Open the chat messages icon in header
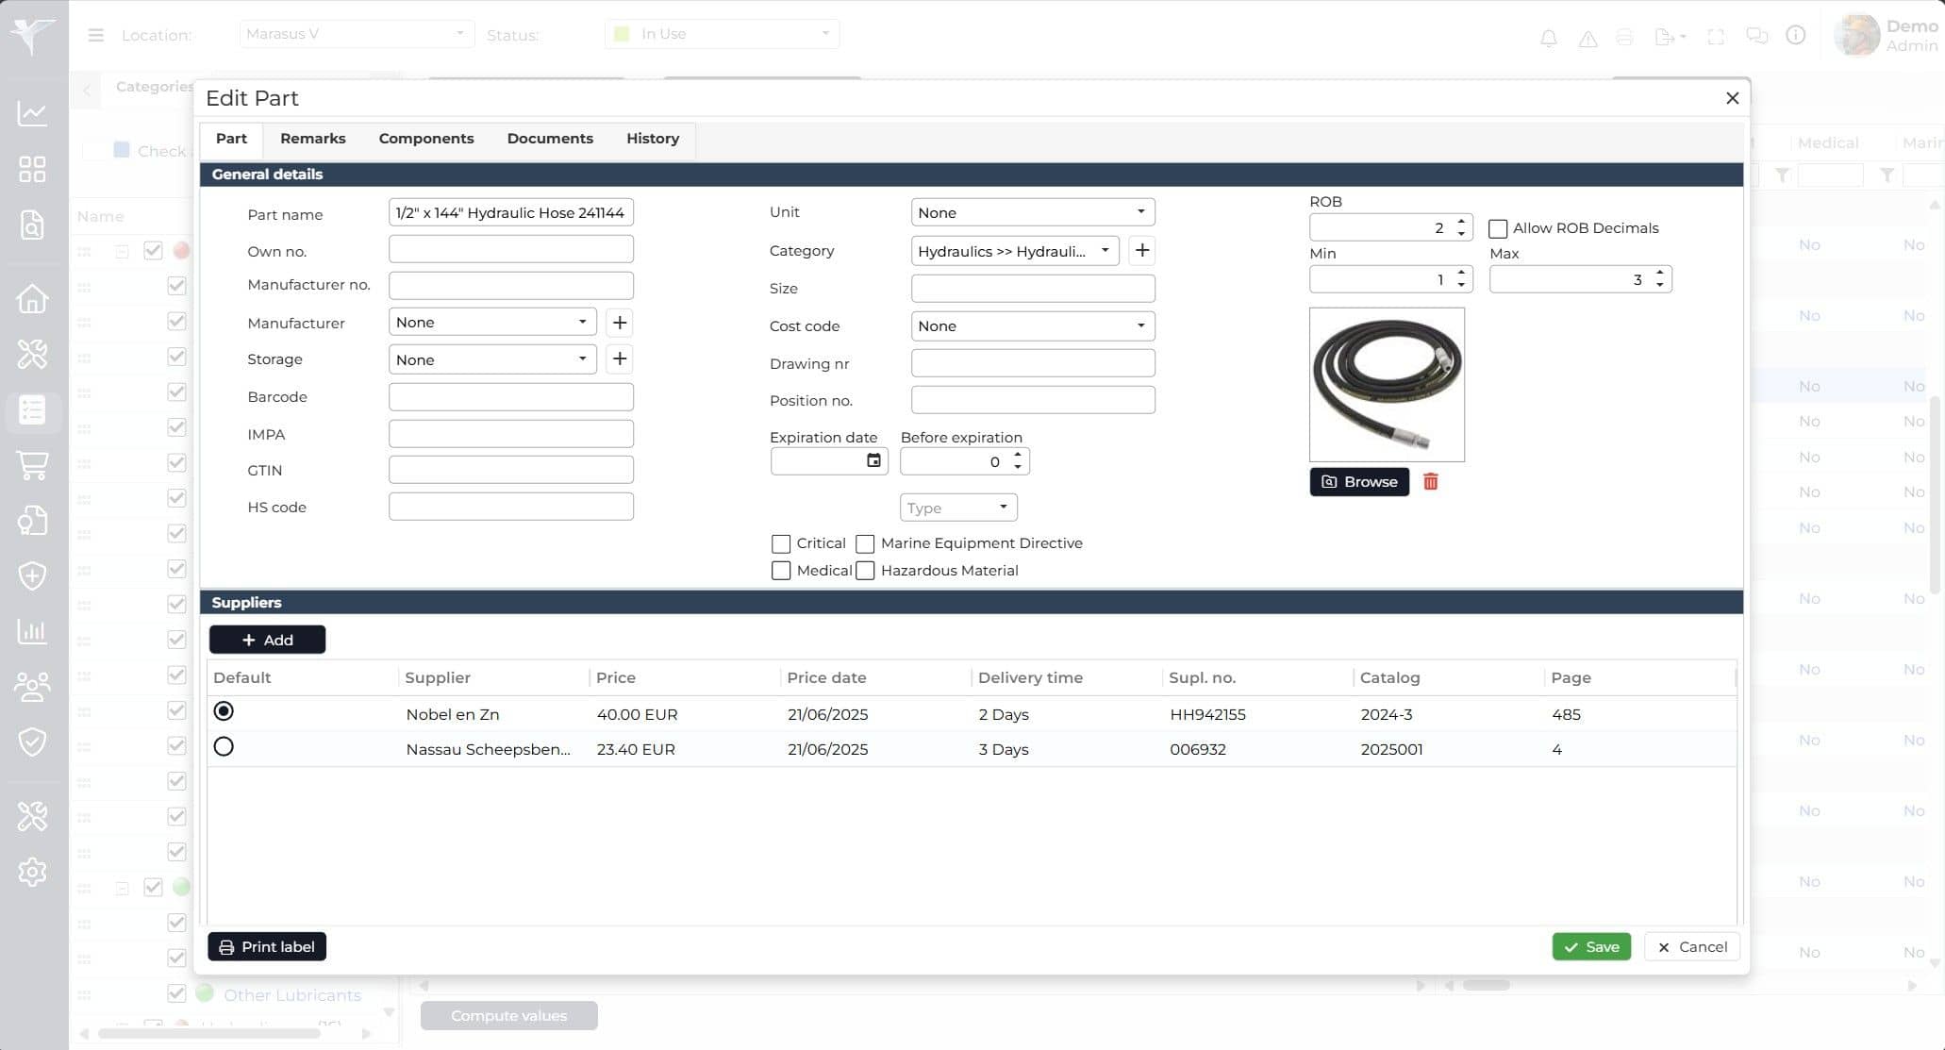 (x=1756, y=36)
